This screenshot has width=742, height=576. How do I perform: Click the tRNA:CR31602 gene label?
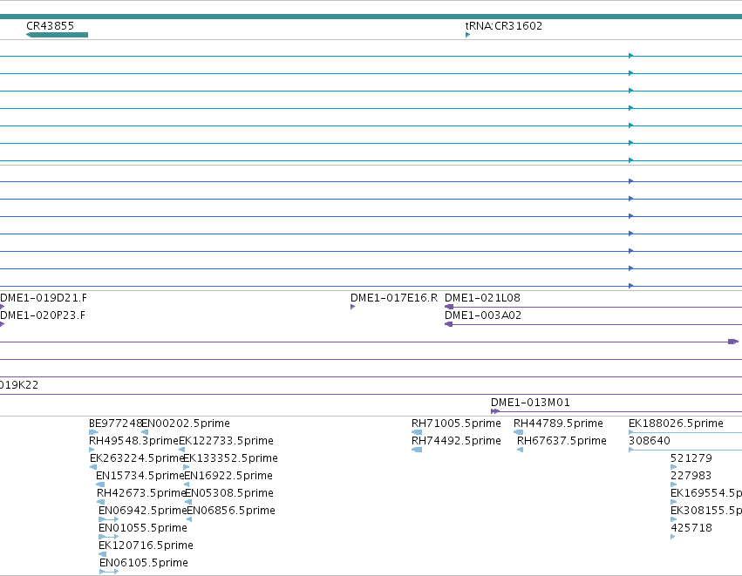coord(504,26)
